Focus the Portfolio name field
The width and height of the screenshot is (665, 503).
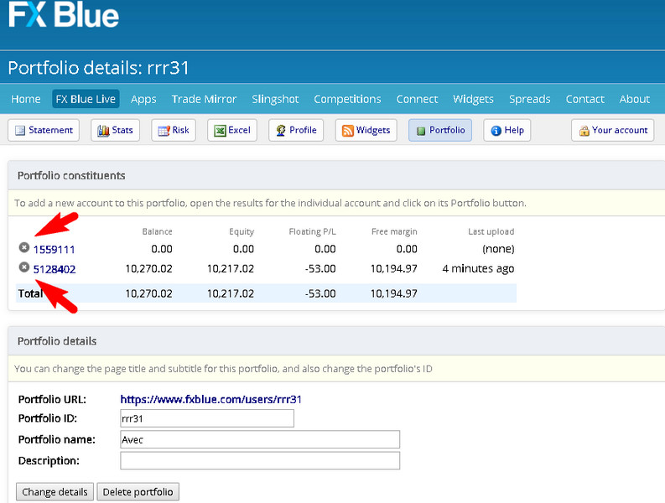point(260,439)
